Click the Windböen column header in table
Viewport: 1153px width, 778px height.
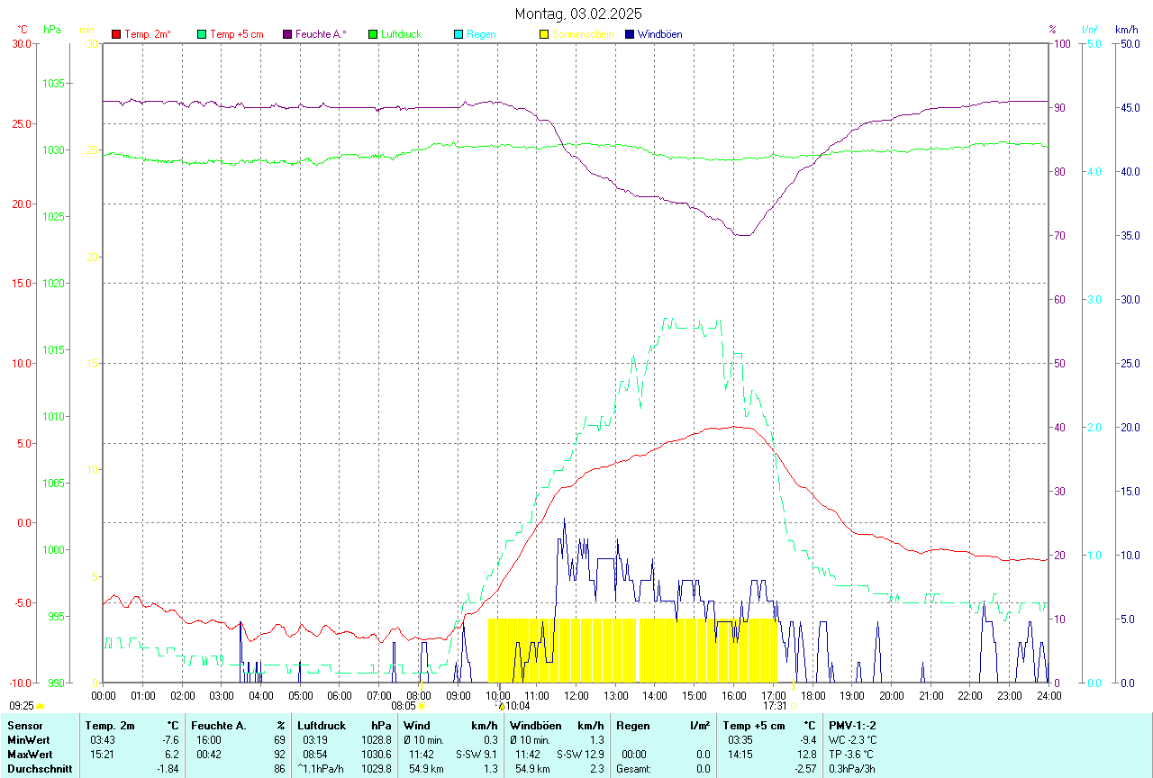pos(531,725)
